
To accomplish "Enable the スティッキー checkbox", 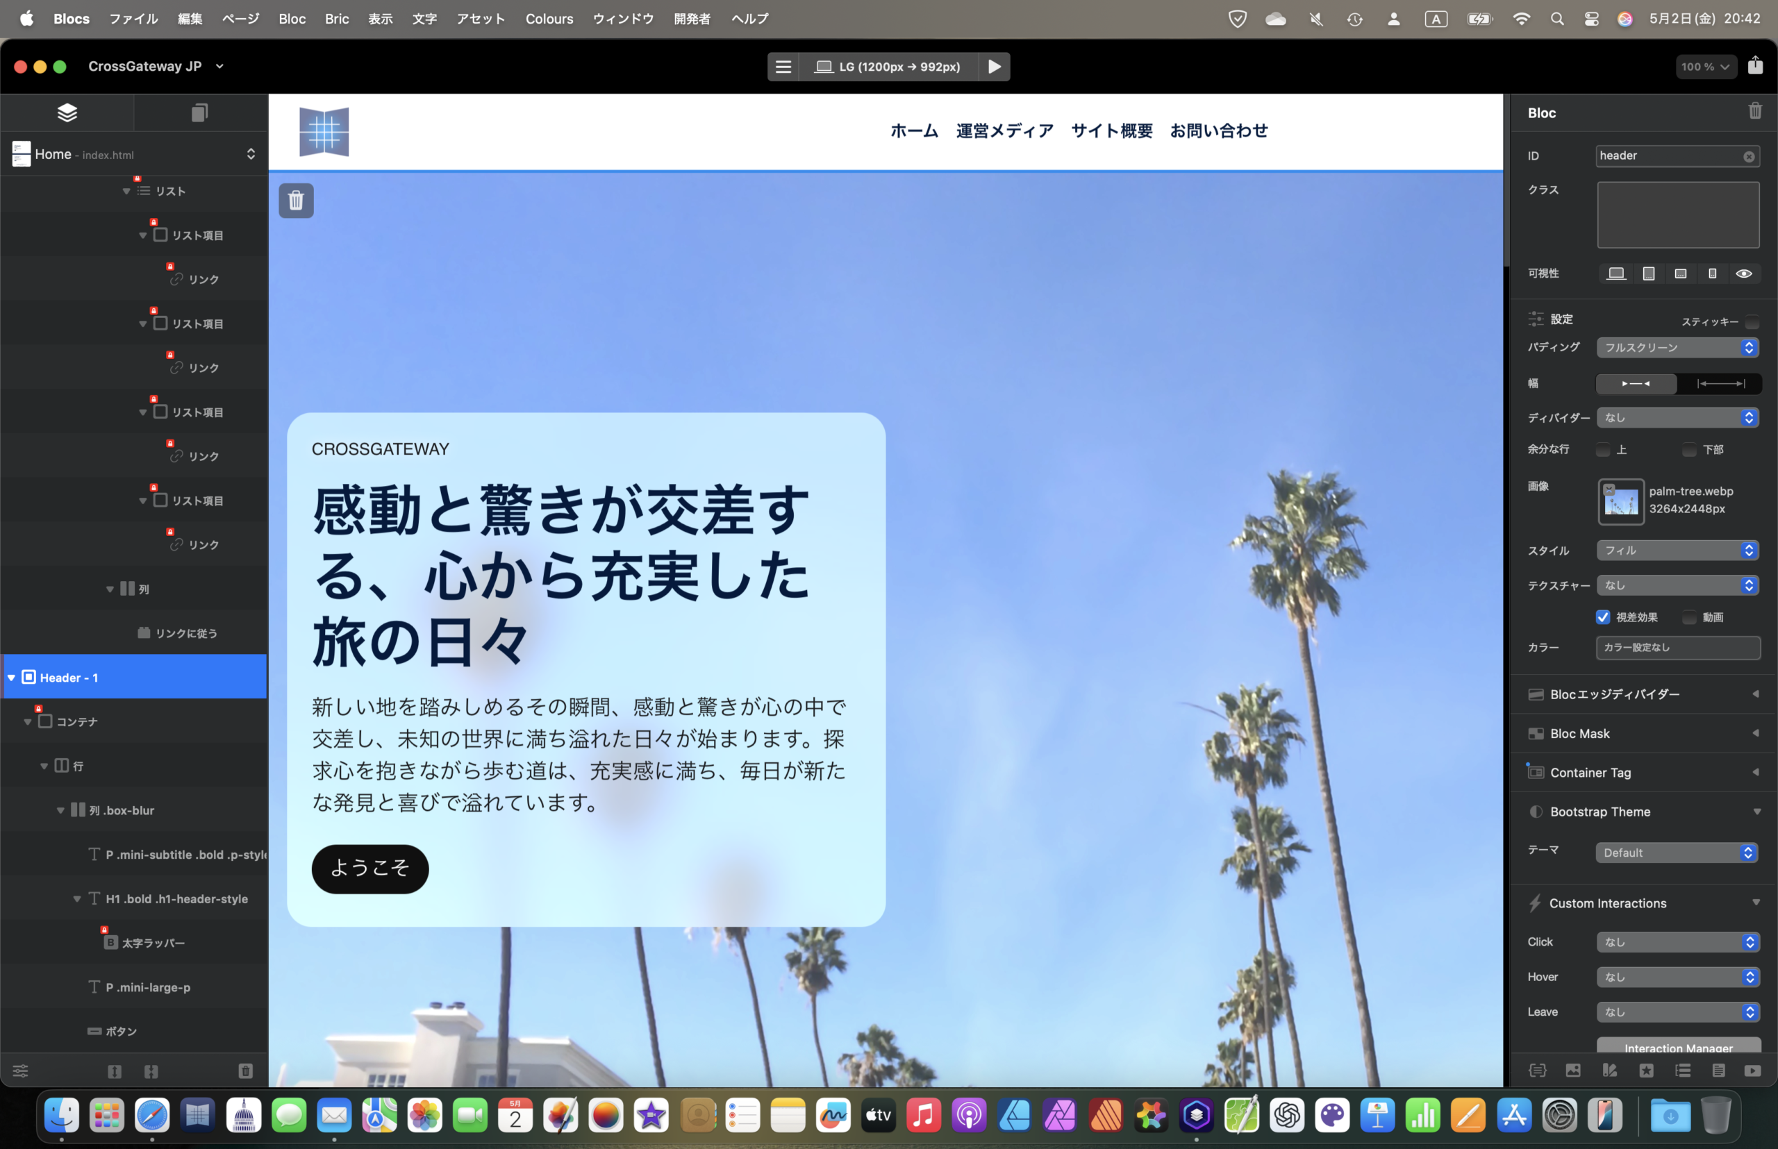I will tap(1752, 321).
